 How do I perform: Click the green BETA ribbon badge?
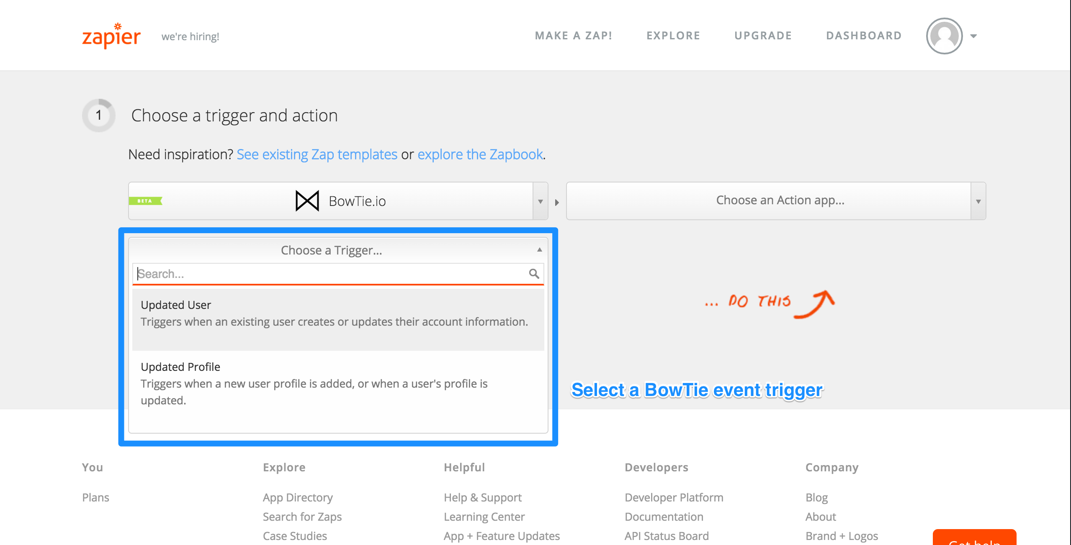click(145, 201)
